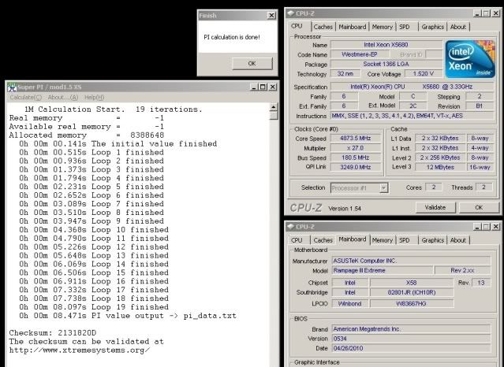Image resolution: width=504 pixels, height=367 pixels.
Task: Open Memory tab in top CPU-Z window
Action: [383, 26]
